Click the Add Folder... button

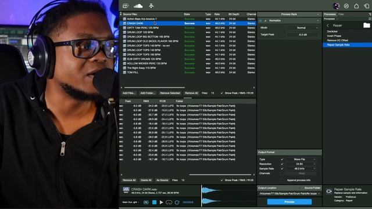pyautogui.click(x=147, y=93)
